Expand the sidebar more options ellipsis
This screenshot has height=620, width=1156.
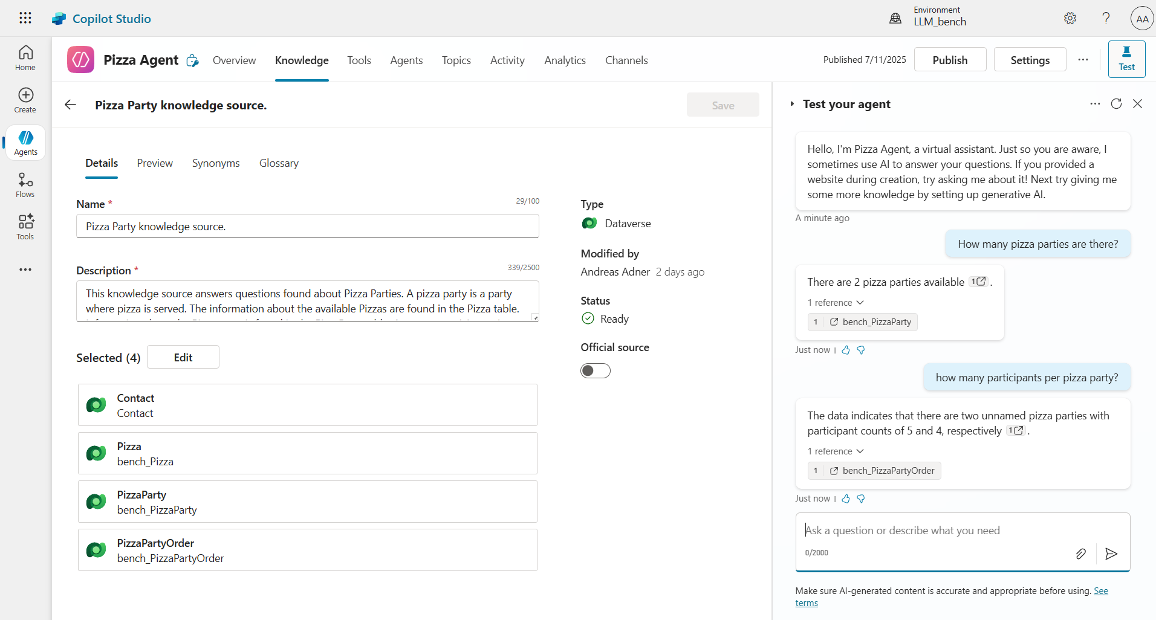pos(25,270)
